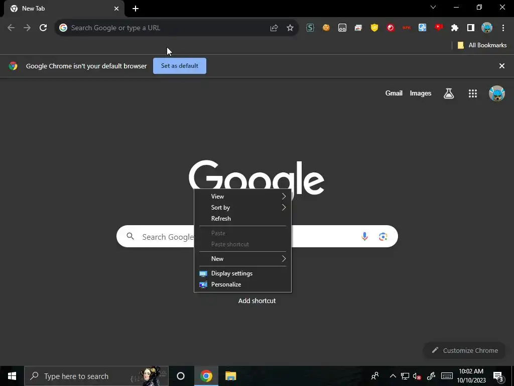Open the Google apps grid

coord(473,93)
